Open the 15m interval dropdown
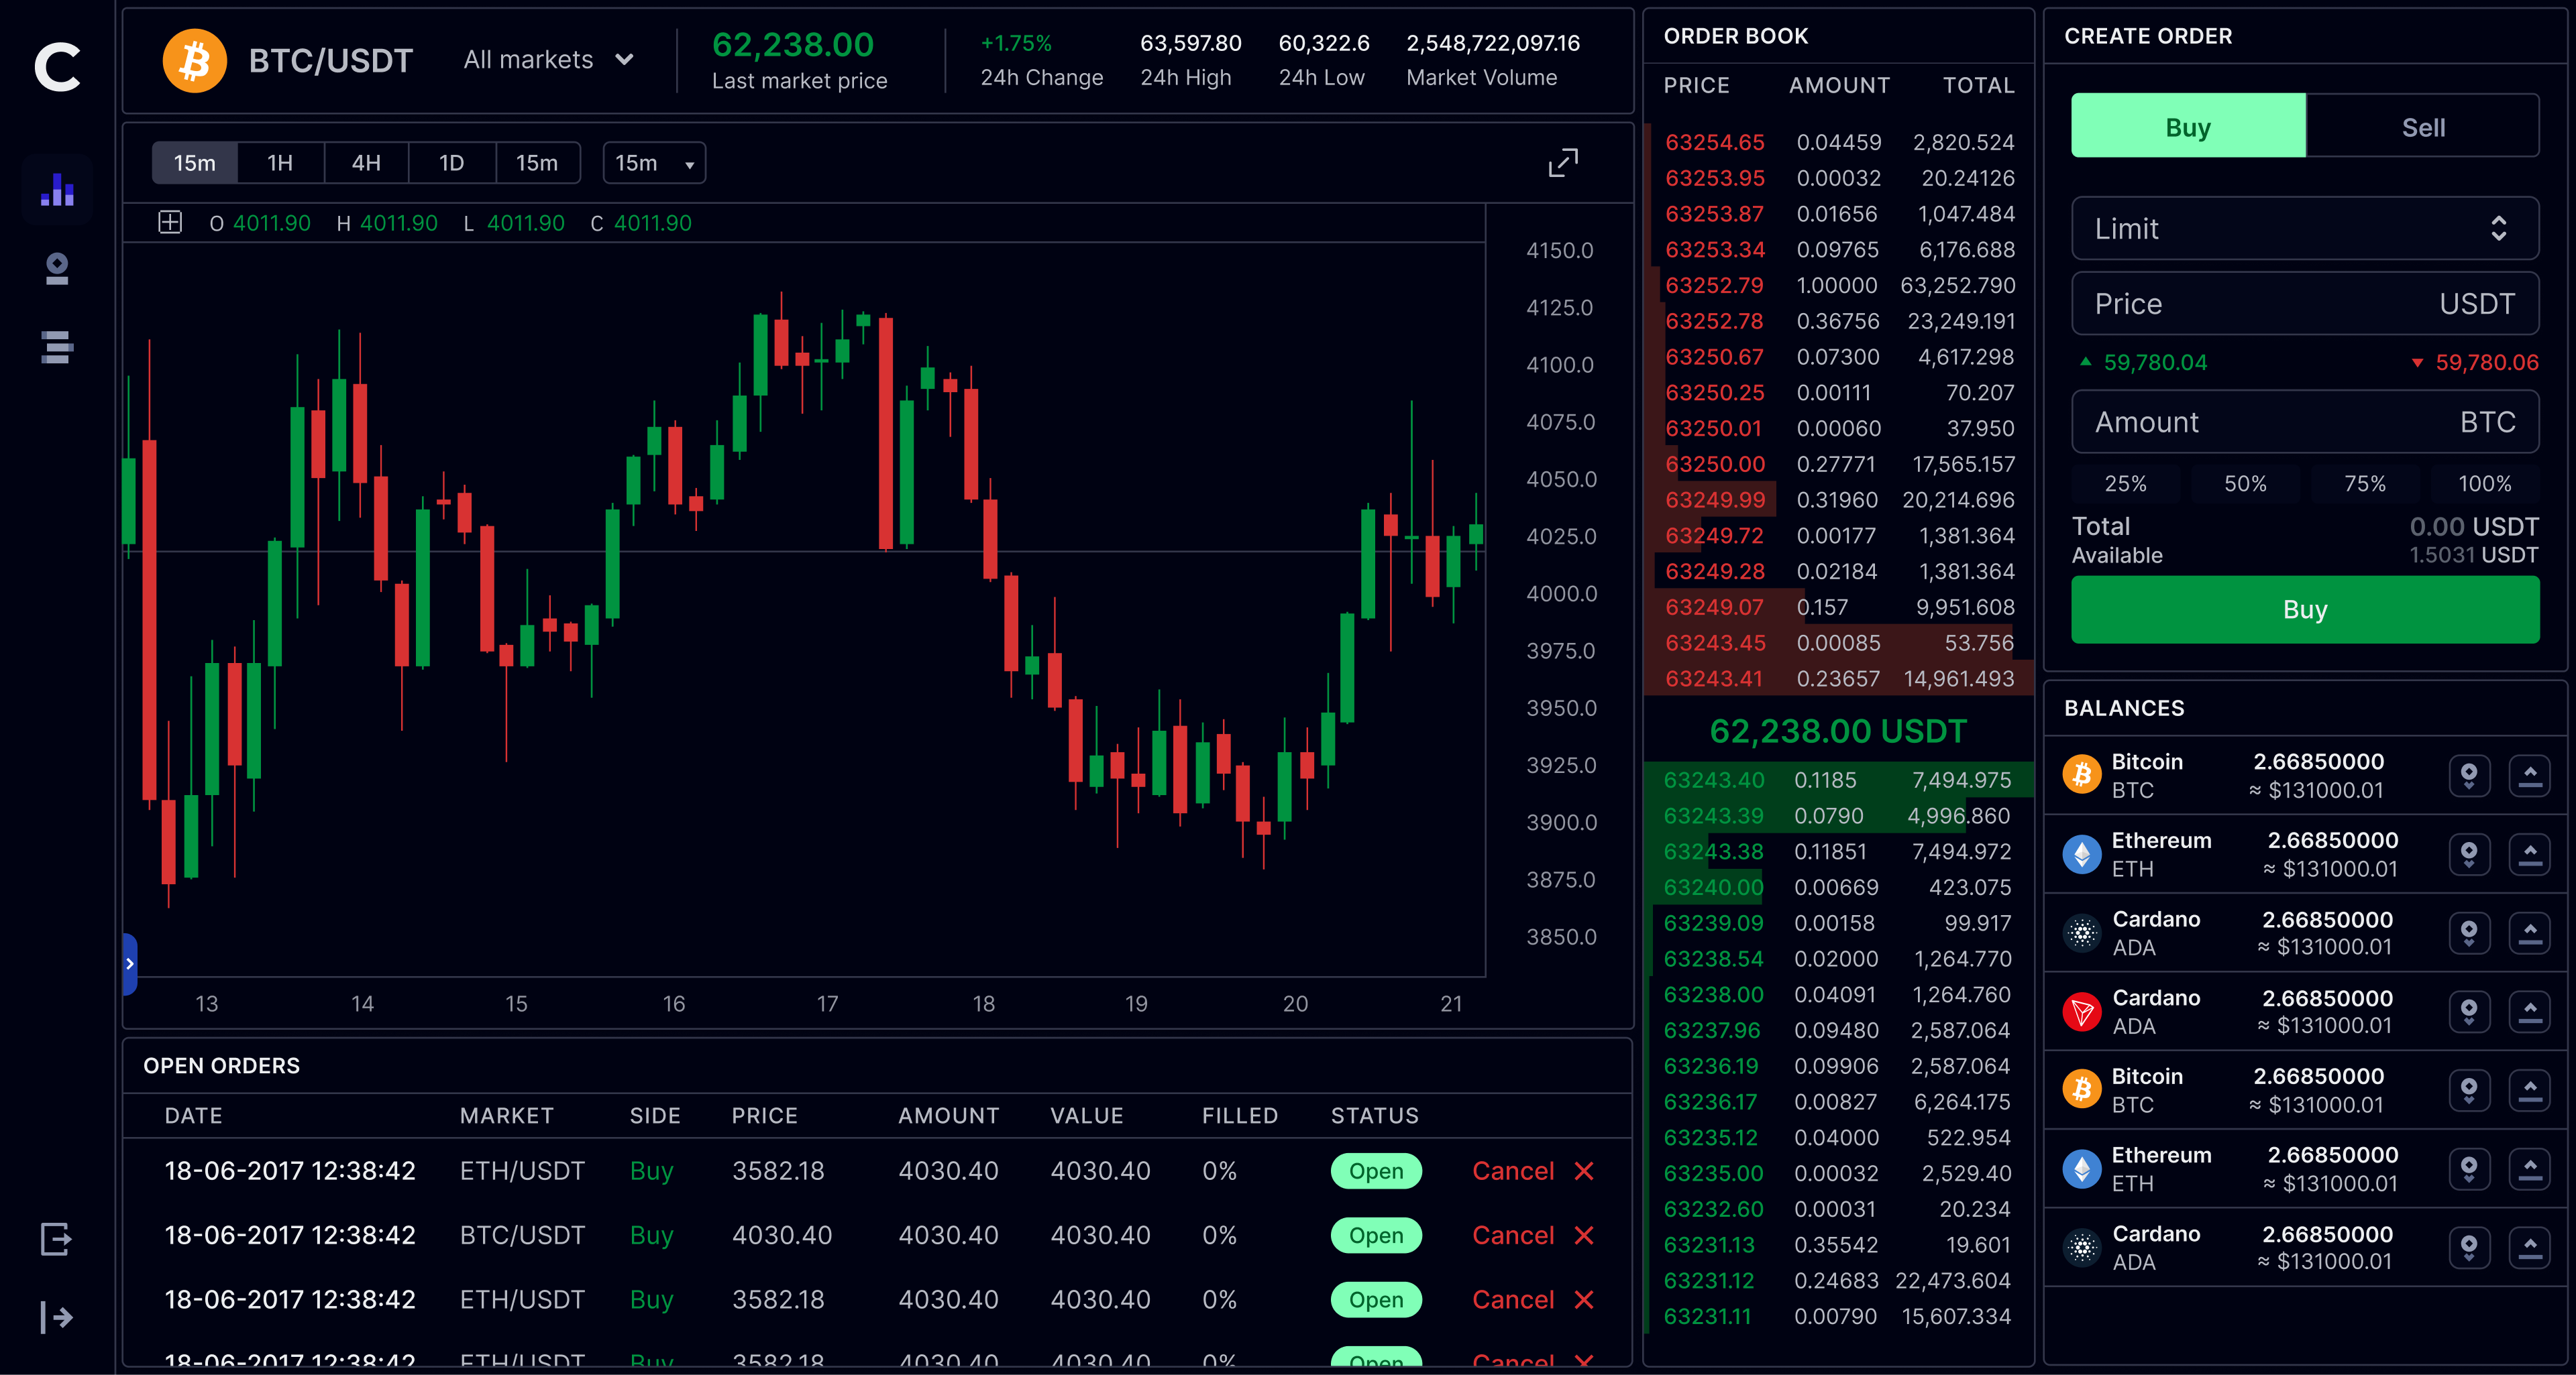Viewport: 2576px width, 1375px height. coord(654,163)
